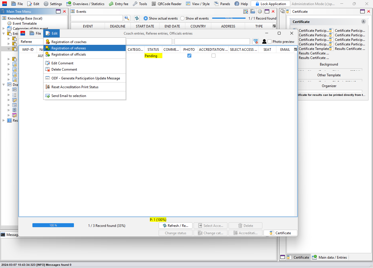
Task: Click the Send Email to selection envelope icon
Action: coord(48,96)
